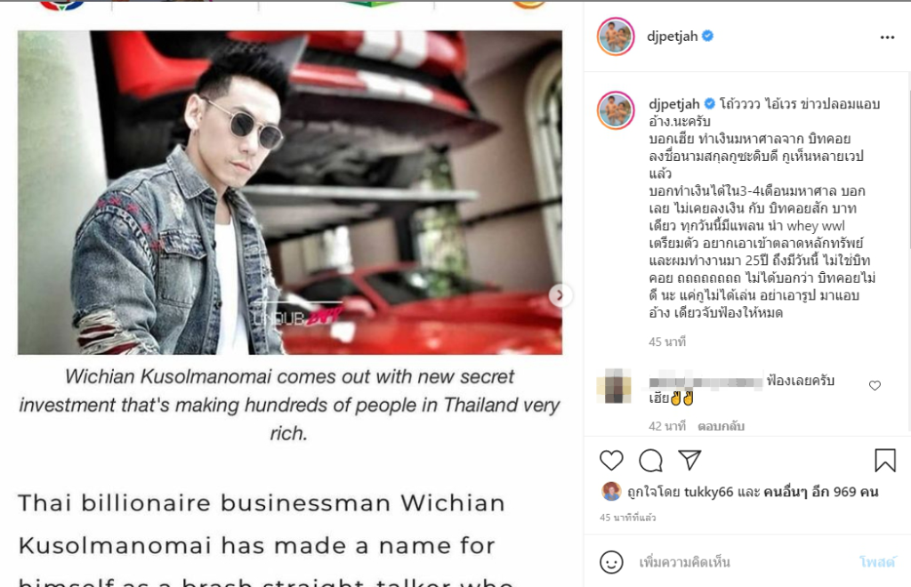The width and height of the screenshot is (911, 587).
Task: Save post using bookmark icon
Action: (885, 460)
